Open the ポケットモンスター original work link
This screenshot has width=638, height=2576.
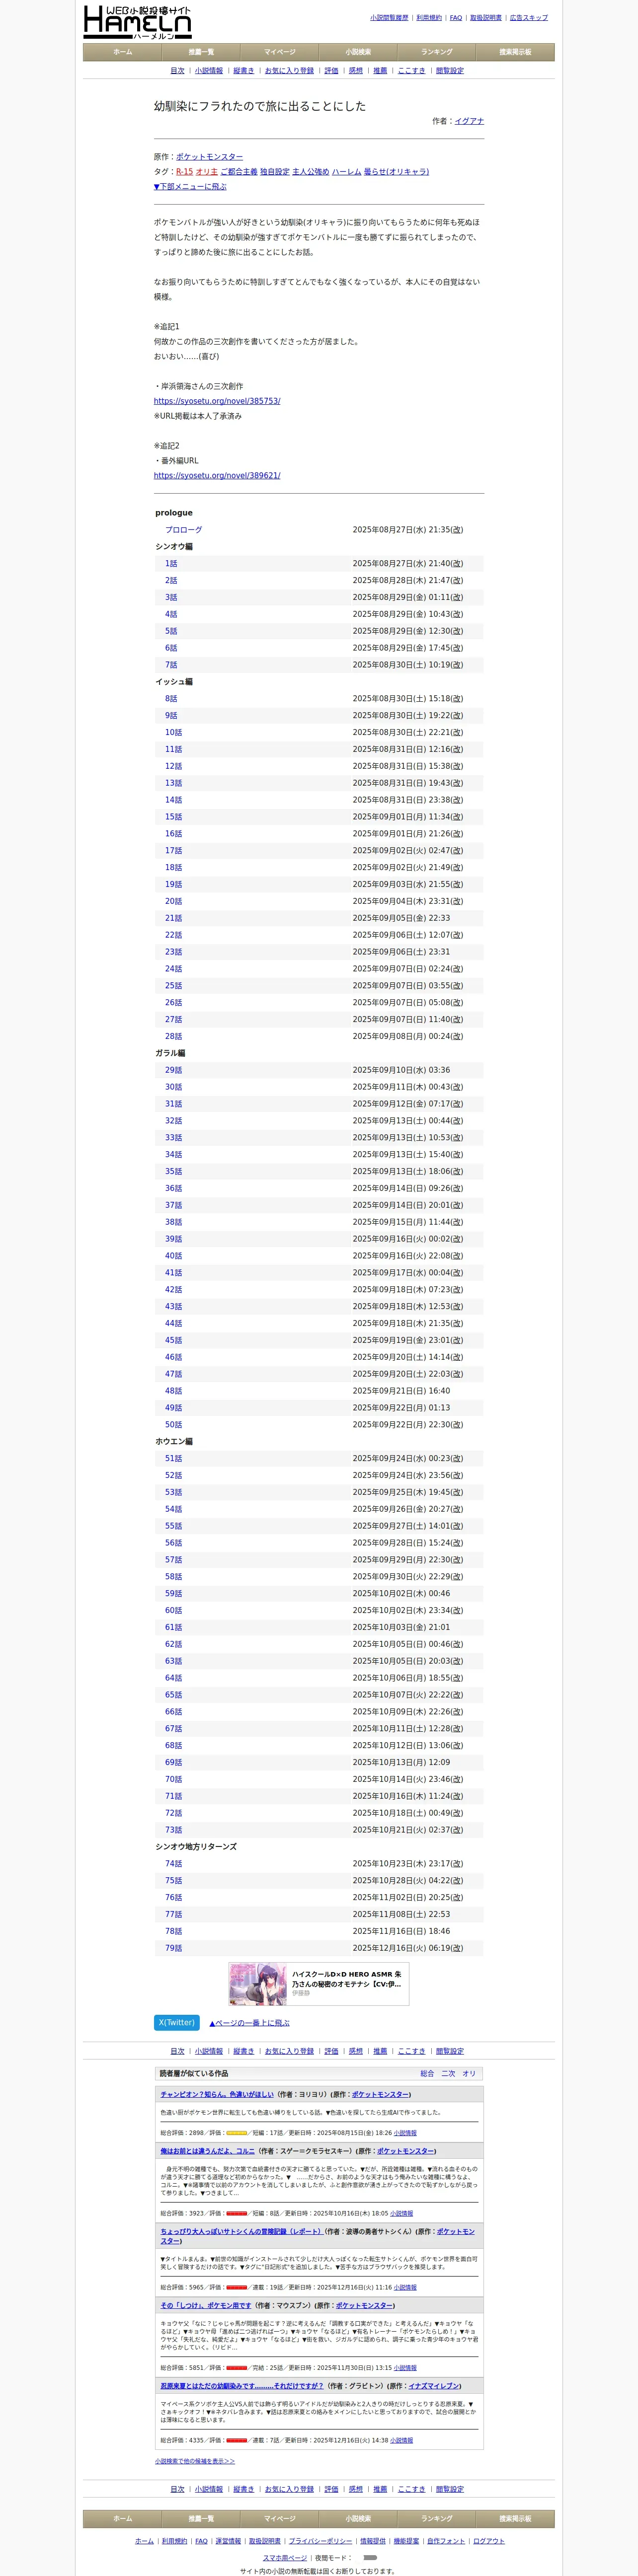[210, 156]
